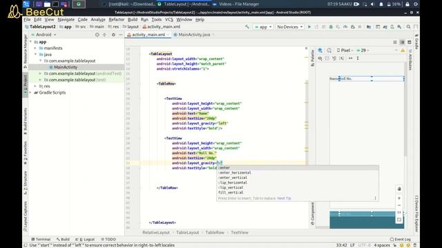Open the Logcat tool window
This screenshot has height=248, width=442.
(85, 239)
